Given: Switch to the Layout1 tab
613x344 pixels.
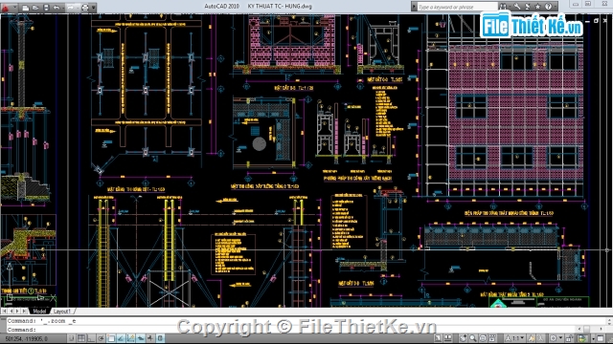Looking at the screenshot, I should click(62, 311).
